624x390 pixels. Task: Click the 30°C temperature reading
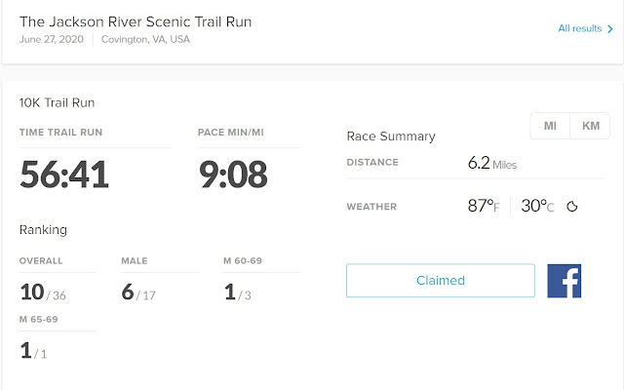pyautogui.click(x=537, y=207)
